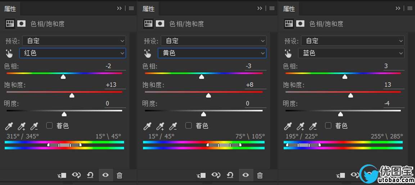The image size is (415, 185).
Task: Select subtract-from-sample eyedropper in yellow panel
Action: click(x=173, y=126)
